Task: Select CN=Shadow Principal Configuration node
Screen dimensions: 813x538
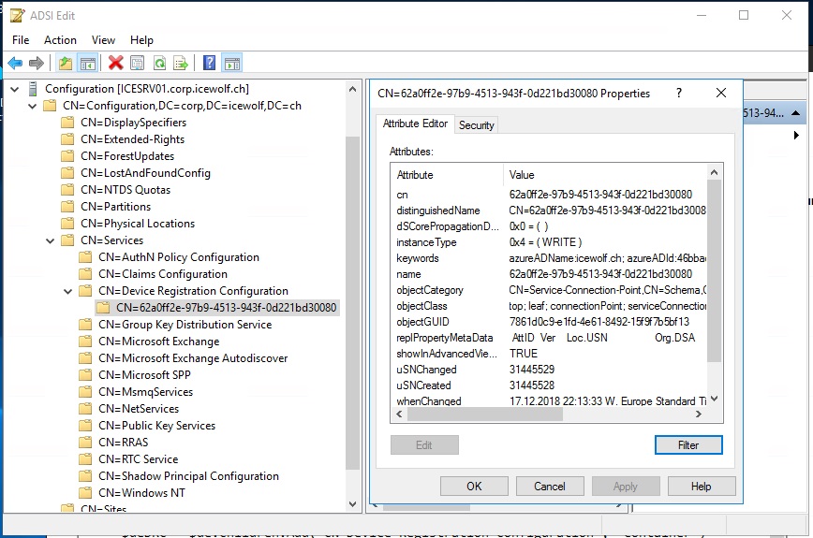Action: click(x=189, y=476)
